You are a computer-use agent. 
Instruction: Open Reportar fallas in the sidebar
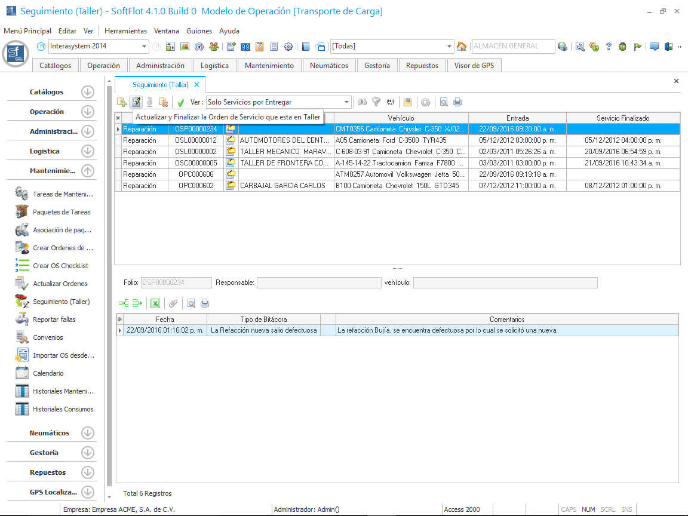click(54, 320)
